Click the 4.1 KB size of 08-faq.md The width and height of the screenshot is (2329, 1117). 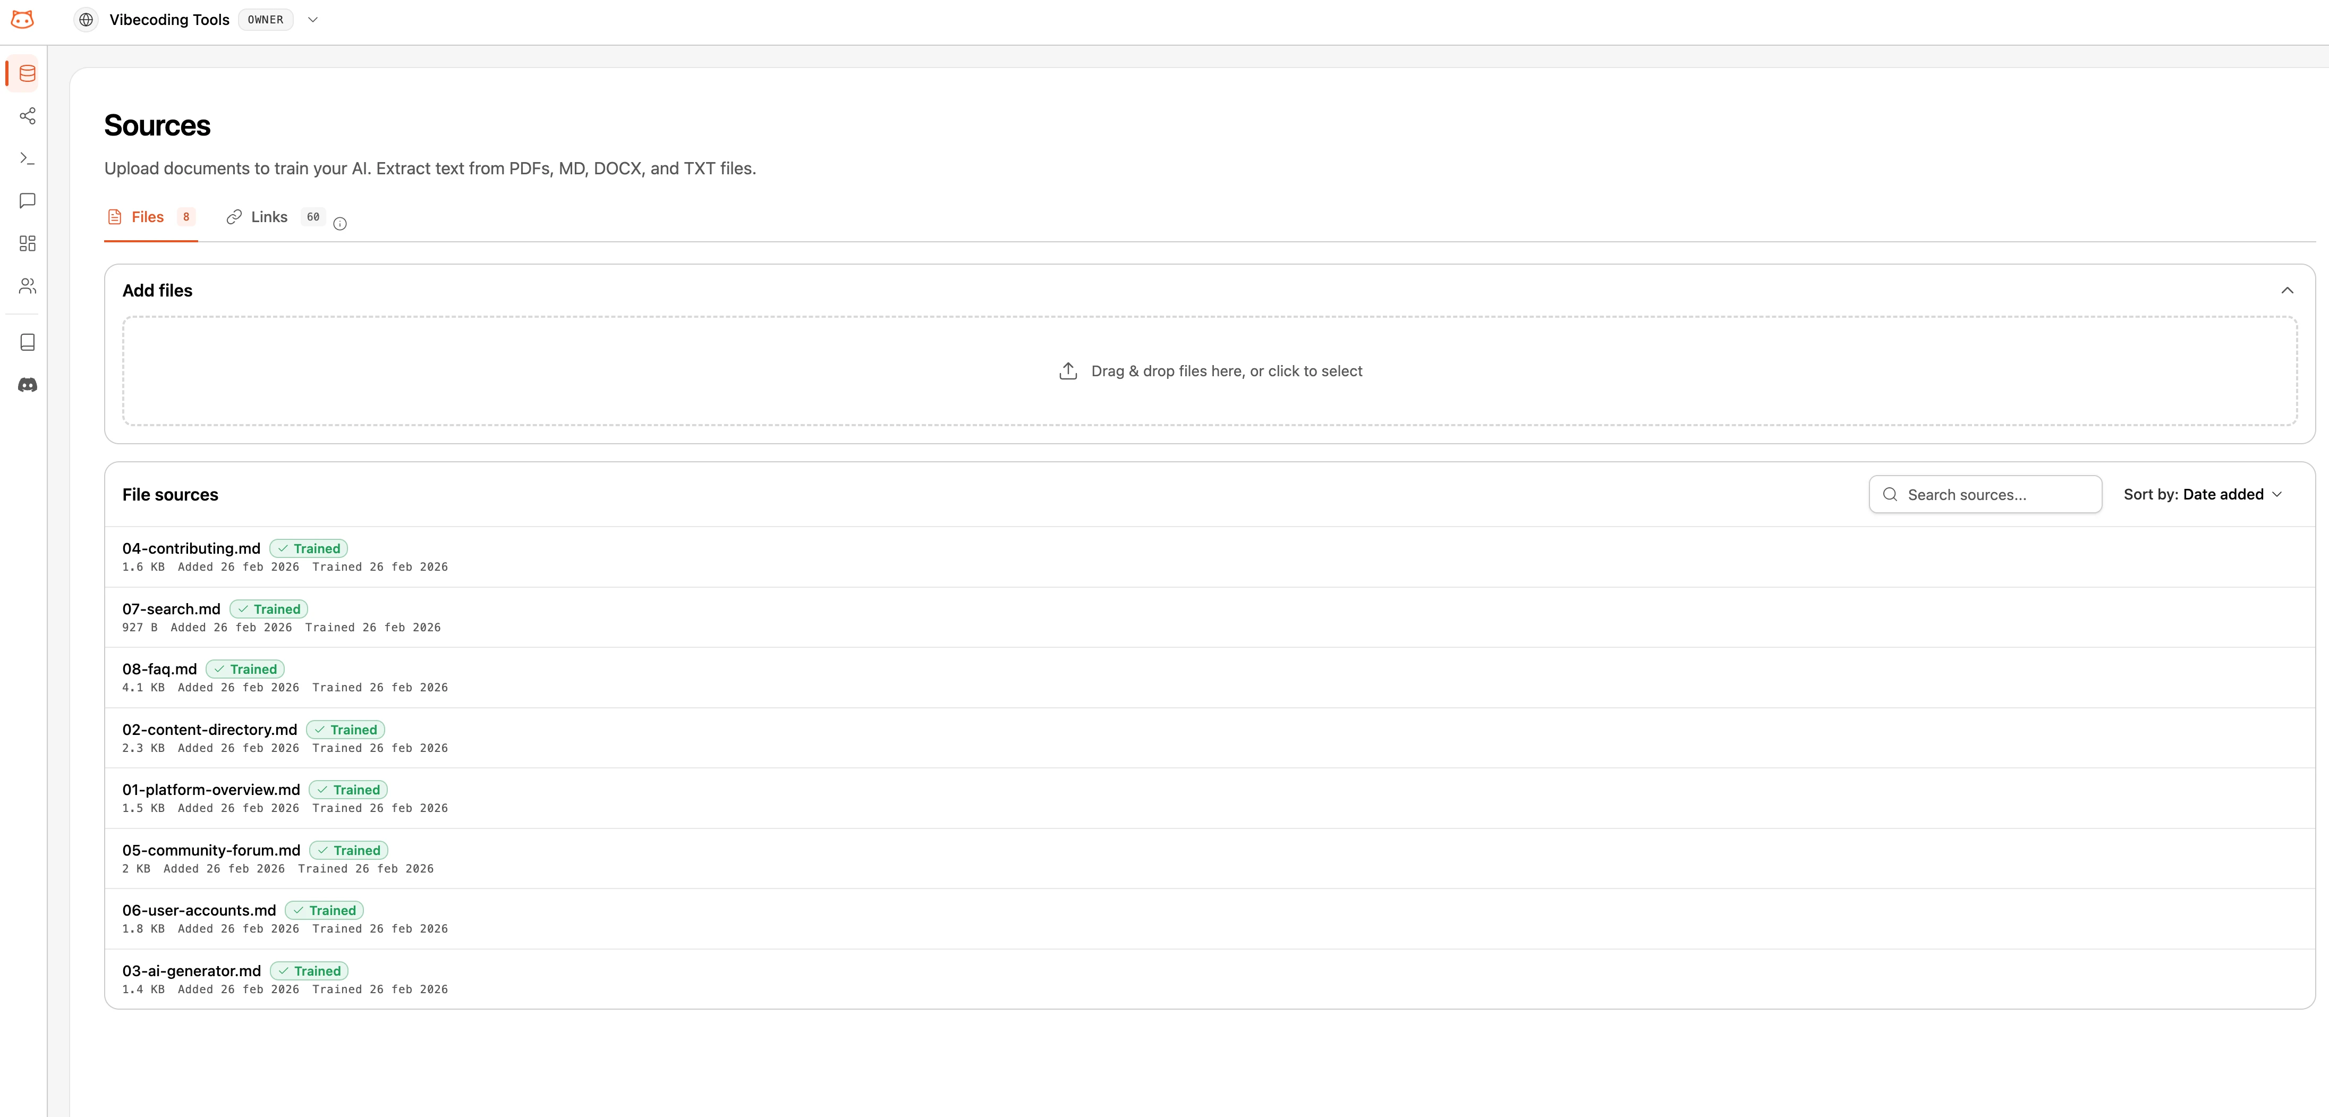tap(144, 688)
